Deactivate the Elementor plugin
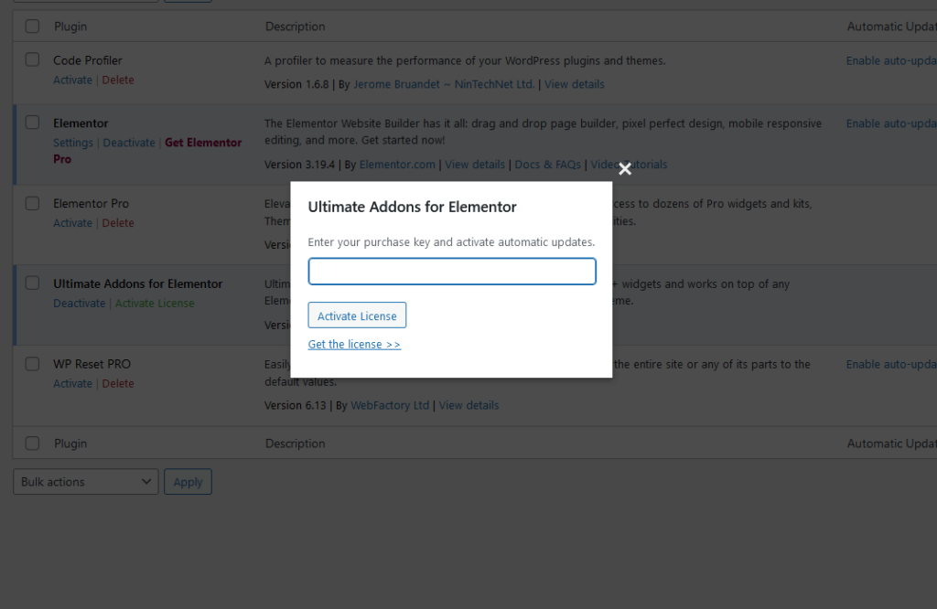937x609 pixels. [128, 143]
